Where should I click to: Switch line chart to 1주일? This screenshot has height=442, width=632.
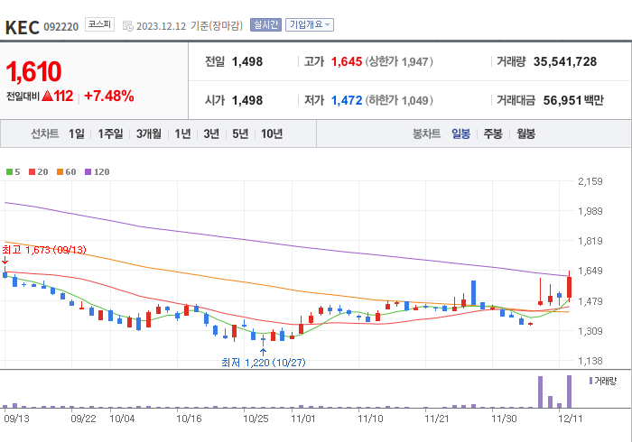coord(110,134)
